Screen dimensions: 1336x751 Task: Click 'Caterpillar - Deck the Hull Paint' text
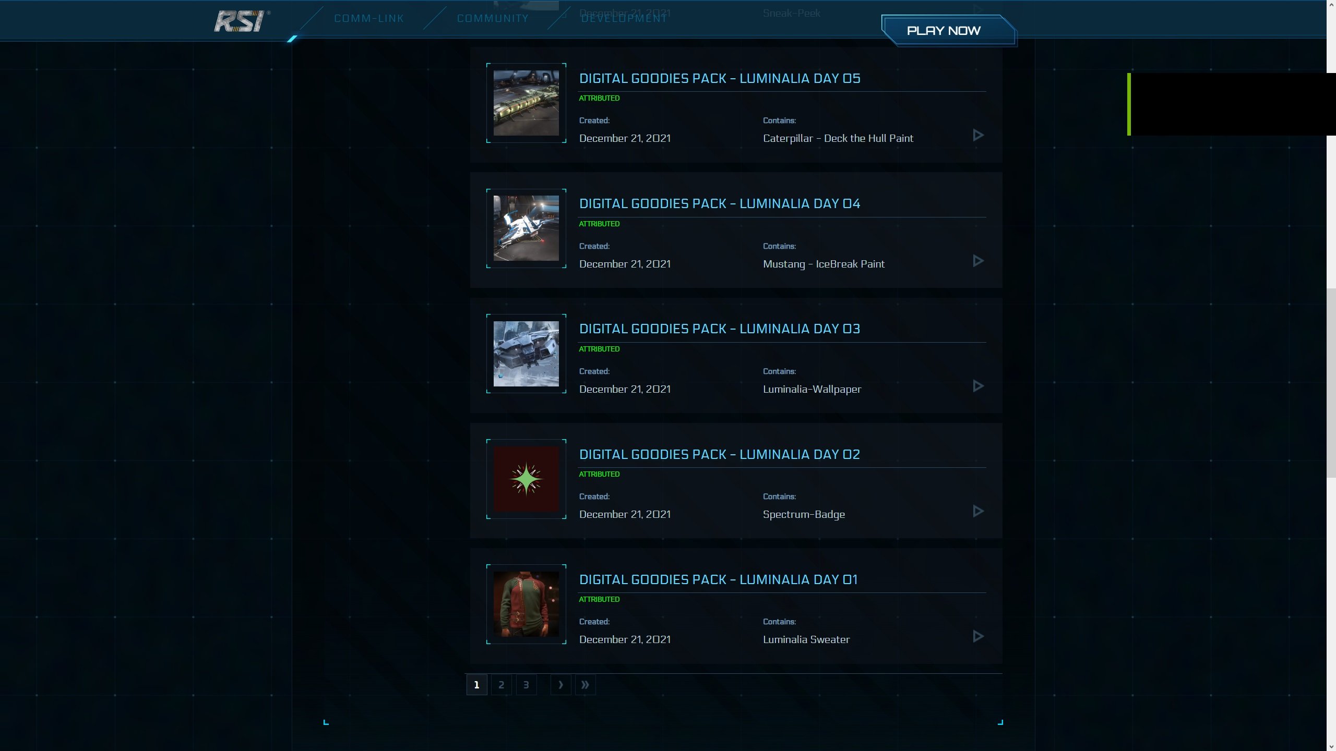tap(838, 138)
